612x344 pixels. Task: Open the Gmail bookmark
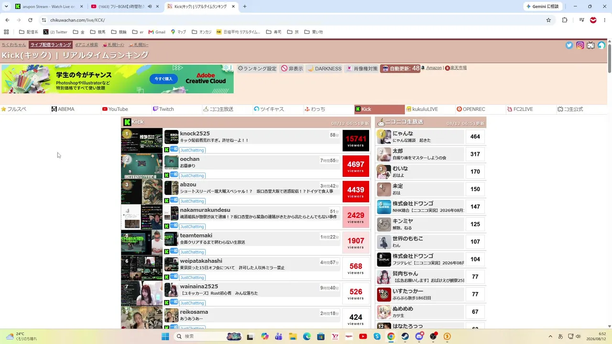pos(157,32)
